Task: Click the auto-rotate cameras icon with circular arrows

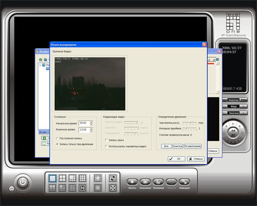Action: click(113, 178)
